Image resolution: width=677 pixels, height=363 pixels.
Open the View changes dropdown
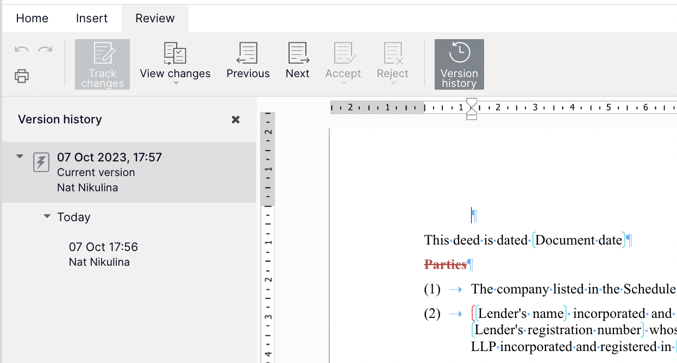pos(175,64)
